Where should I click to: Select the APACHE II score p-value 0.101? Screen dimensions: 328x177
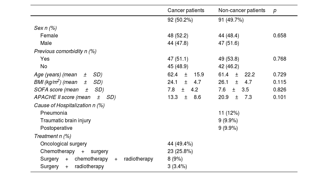pyautogui.click(x=279, y=97)
